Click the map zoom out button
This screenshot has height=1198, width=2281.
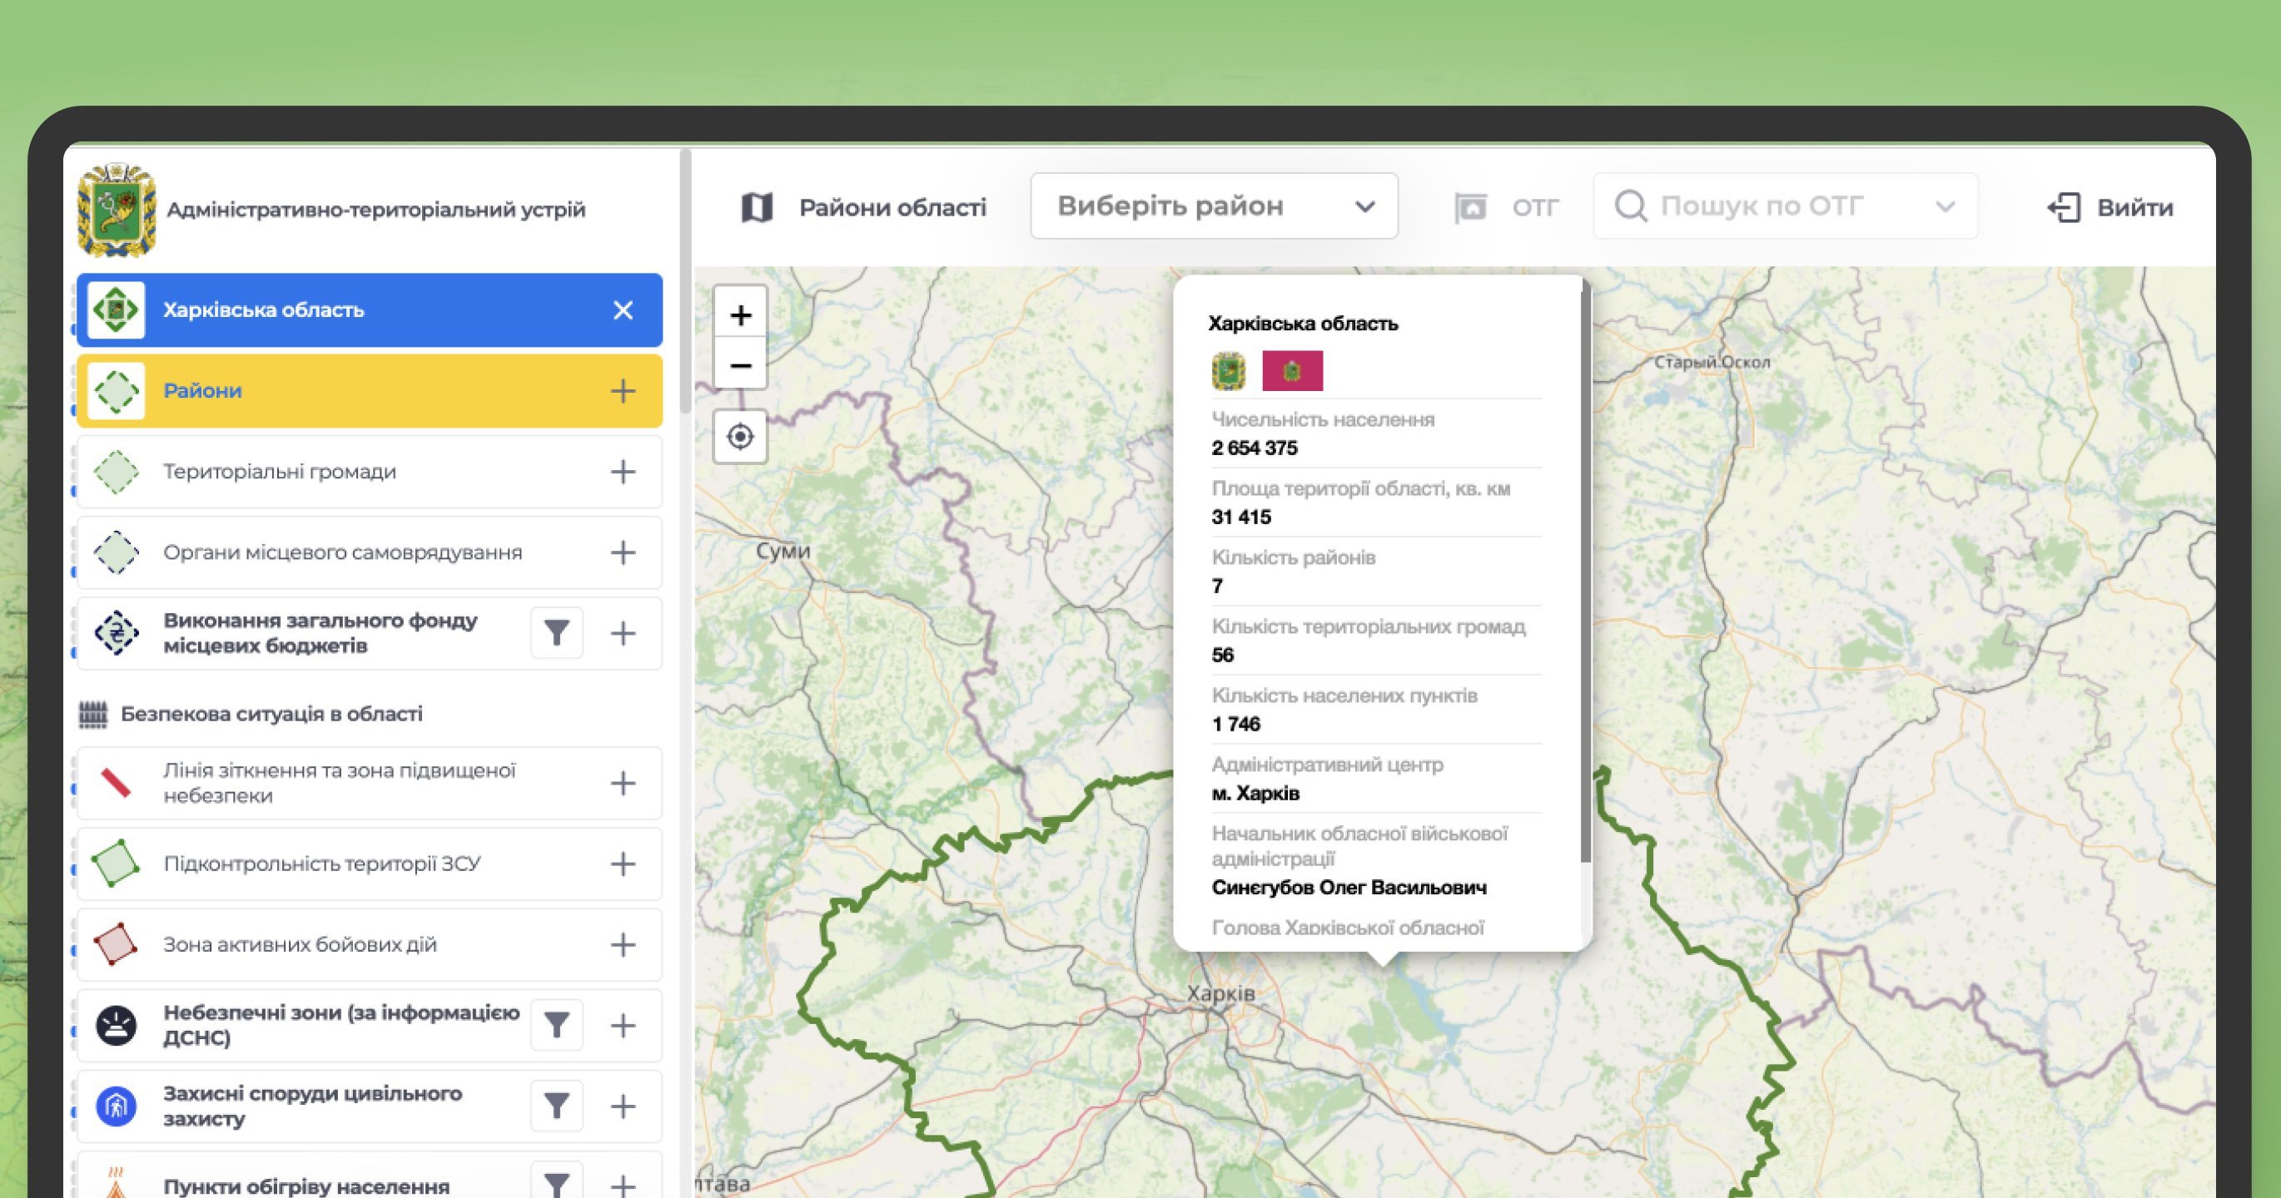[740, 365]
